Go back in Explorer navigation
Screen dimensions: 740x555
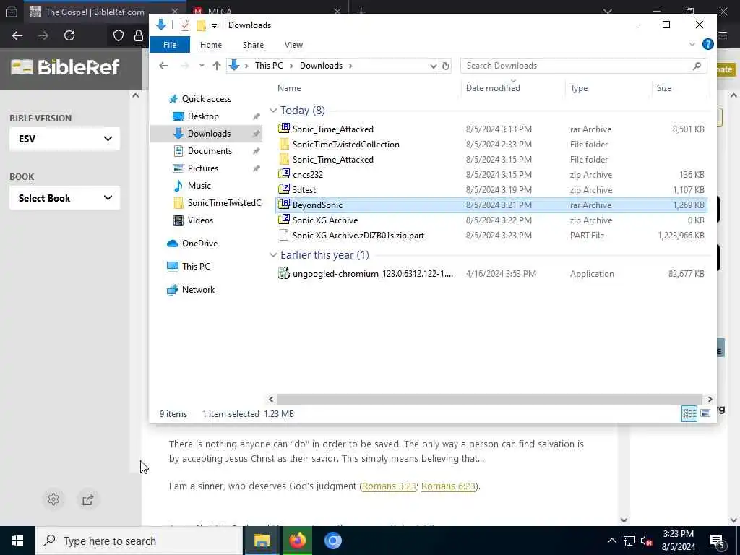coord(163,66)
